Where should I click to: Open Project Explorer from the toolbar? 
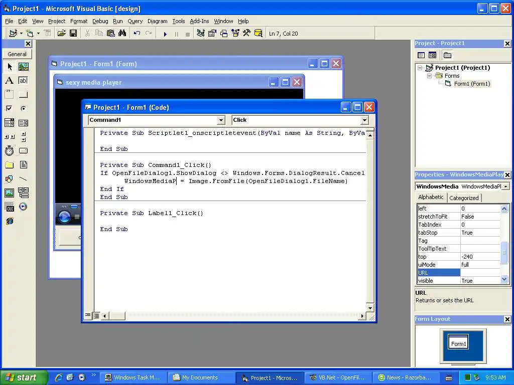(201, 34)
